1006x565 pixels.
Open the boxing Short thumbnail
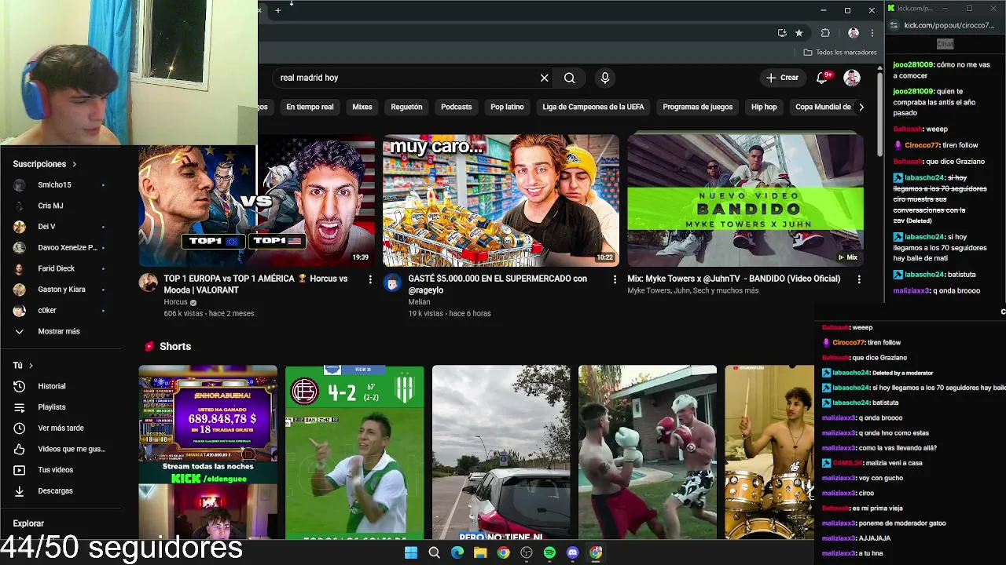click(648, 452)
